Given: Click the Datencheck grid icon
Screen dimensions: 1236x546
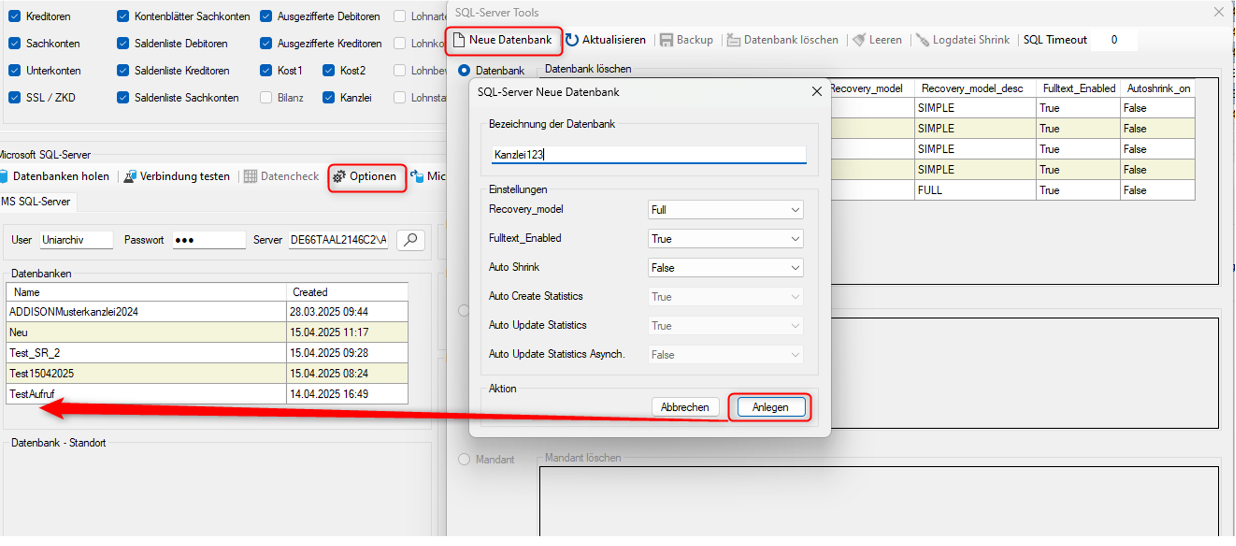Looking at the screenshot, I should [250, 177].
